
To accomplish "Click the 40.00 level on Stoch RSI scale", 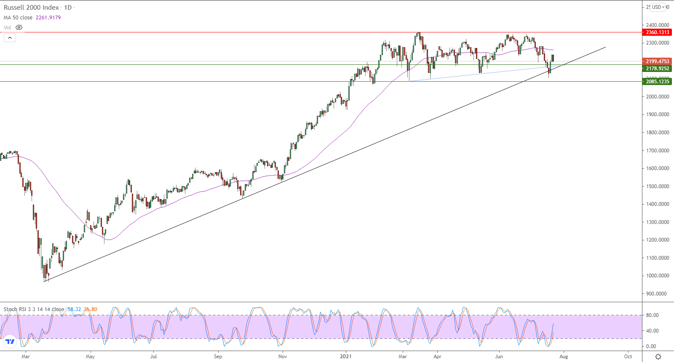I will click(652, 331).
